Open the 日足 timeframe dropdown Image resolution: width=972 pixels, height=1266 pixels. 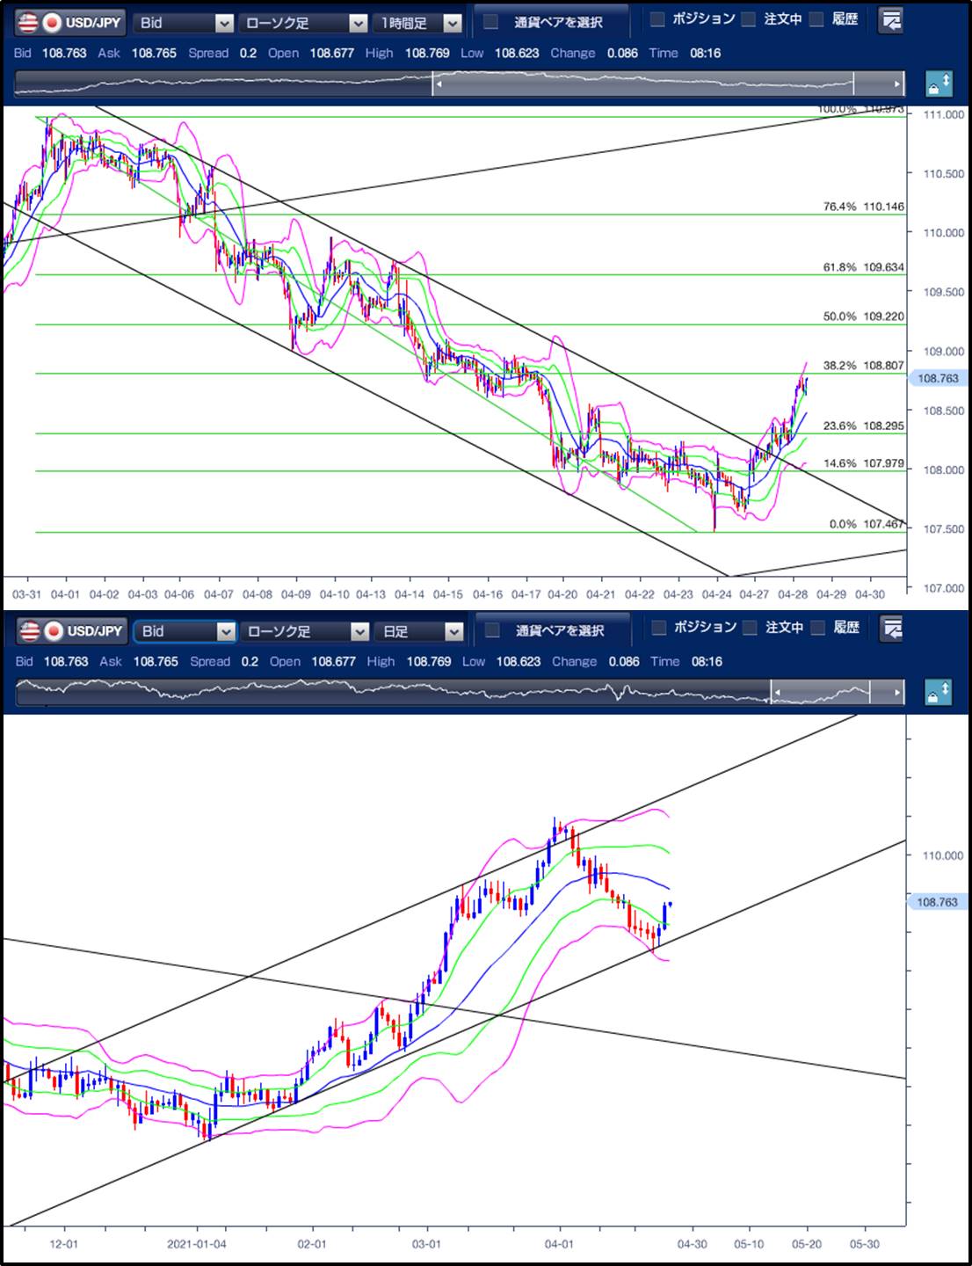(417, 631)
